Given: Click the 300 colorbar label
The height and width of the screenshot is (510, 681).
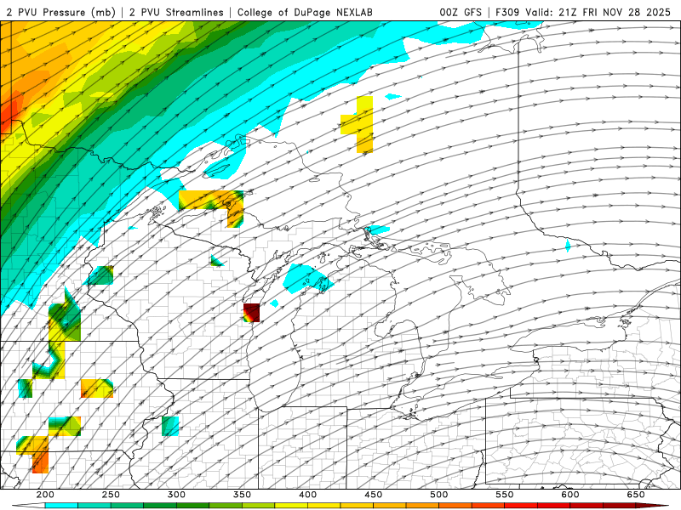Looking at the screenshot, I should click(176, 495).
